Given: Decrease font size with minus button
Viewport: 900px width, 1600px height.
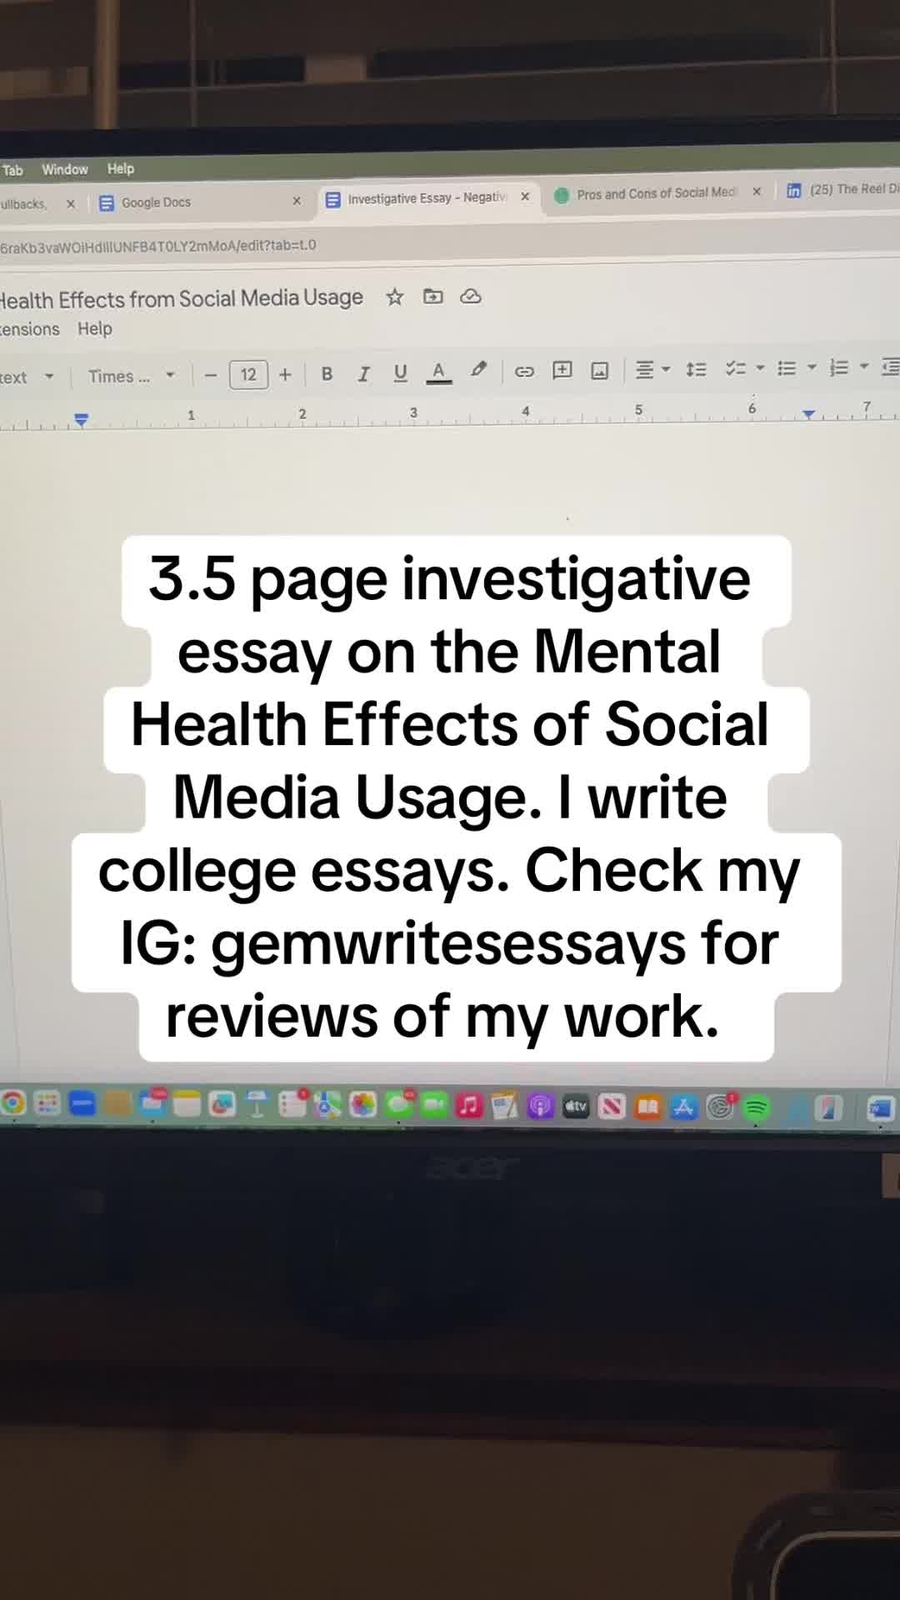Looking at the screenshot, I should pos(211,376).
